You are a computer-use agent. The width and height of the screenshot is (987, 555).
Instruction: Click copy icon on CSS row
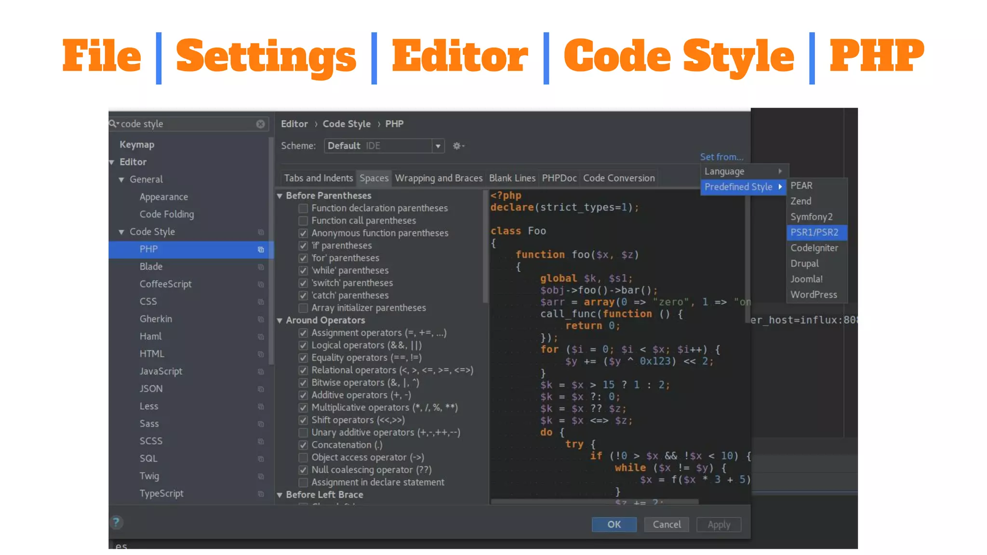261,302
